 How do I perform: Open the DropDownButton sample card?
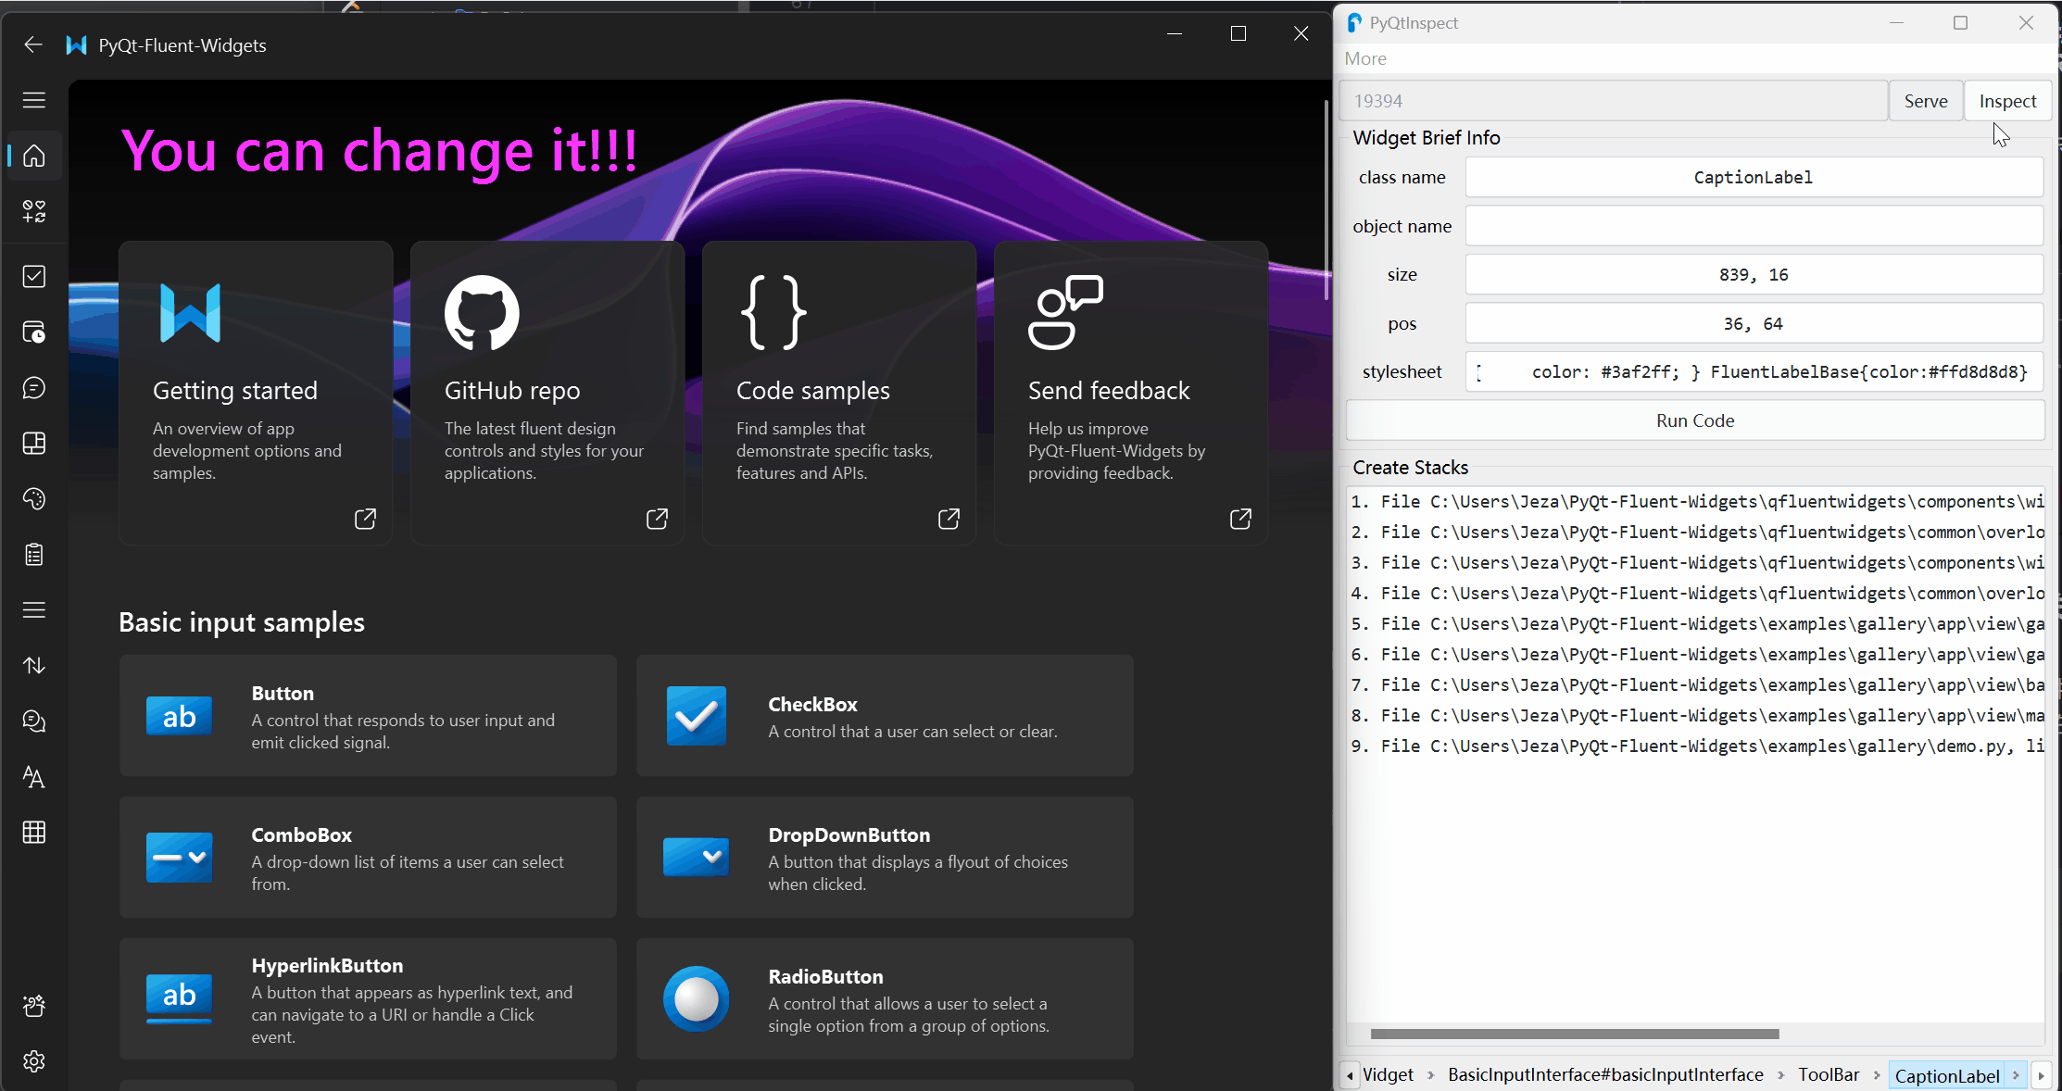[885, 858]
